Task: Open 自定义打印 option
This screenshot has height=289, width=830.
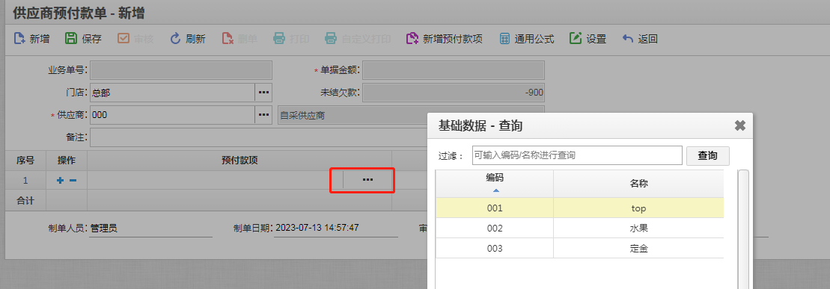Action: point(357,39)
